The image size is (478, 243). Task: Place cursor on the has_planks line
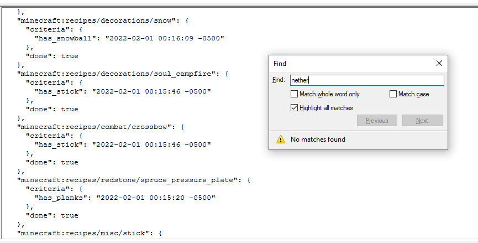tap(125, 198)
